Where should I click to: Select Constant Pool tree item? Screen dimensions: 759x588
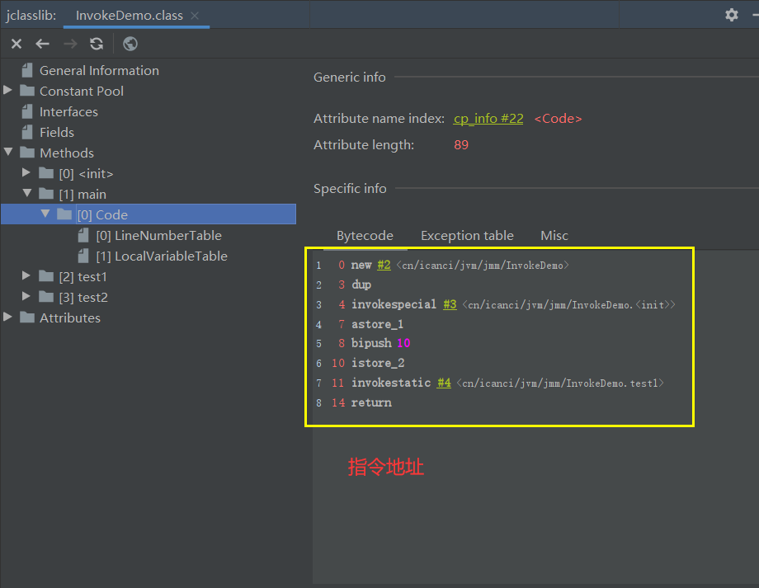tap(82, 91)
